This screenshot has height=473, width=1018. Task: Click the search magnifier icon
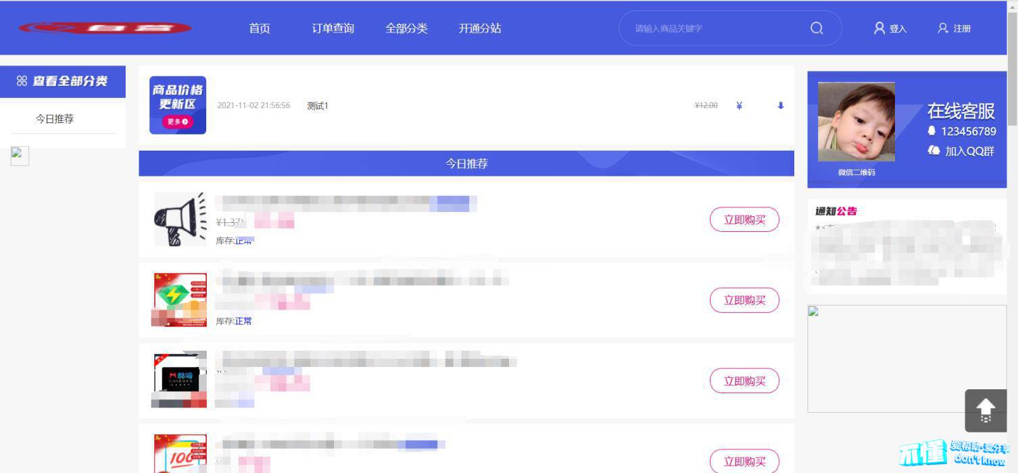coord(817,28)
